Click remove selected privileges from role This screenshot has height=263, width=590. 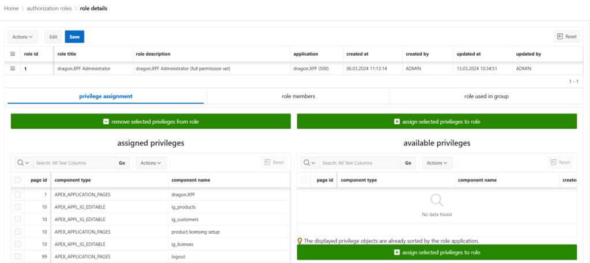point(150,121)
